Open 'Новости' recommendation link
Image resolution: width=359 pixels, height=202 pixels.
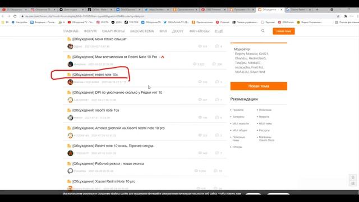[x=264, y=117]
